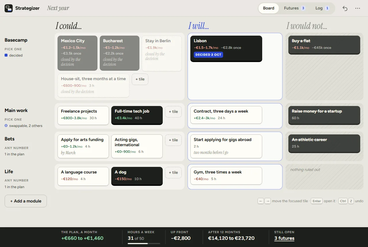Image resolution: width=368 pixels, height=247 pixels.
Task: Click the Add a module button
Action: pos(26,201)
